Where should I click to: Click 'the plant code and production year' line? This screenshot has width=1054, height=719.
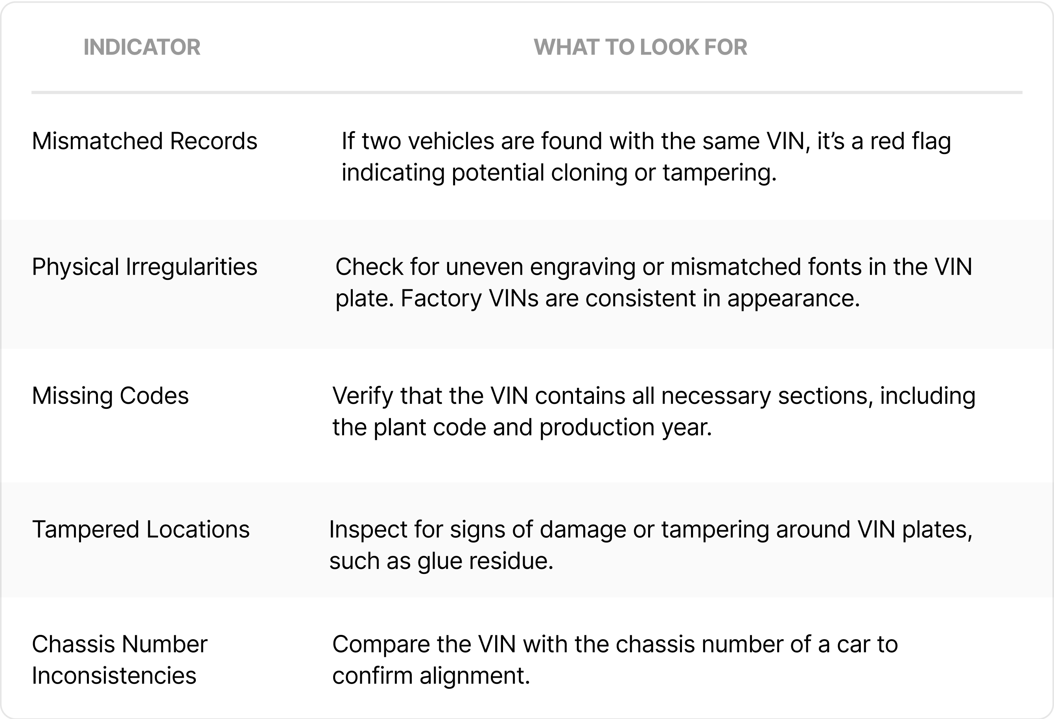tap(522, 427)
